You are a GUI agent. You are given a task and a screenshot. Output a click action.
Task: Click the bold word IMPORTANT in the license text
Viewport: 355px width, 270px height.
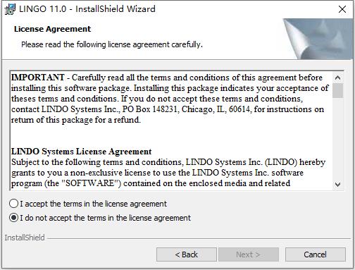point(38,78)
